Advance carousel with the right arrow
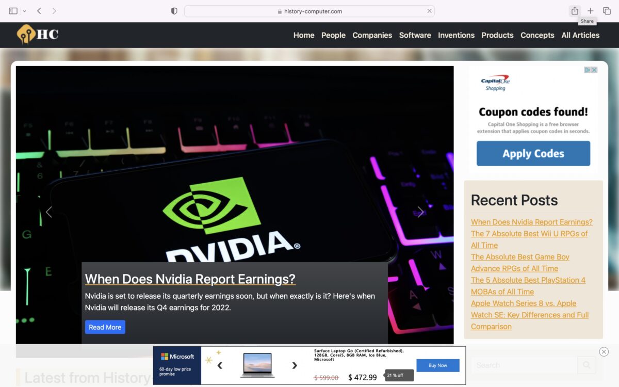This screenshot has width=619, height=387. [x=420, y=212]
